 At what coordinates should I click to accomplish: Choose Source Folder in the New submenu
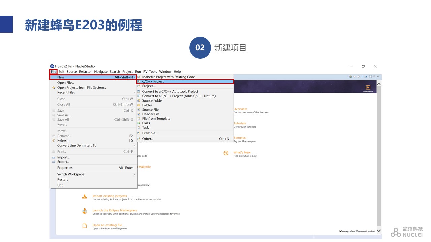[152, 100]
